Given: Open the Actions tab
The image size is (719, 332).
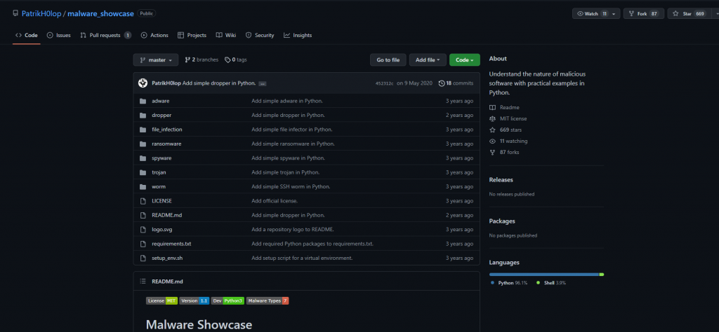Looking at the screenshot, I should pos(154,35).
